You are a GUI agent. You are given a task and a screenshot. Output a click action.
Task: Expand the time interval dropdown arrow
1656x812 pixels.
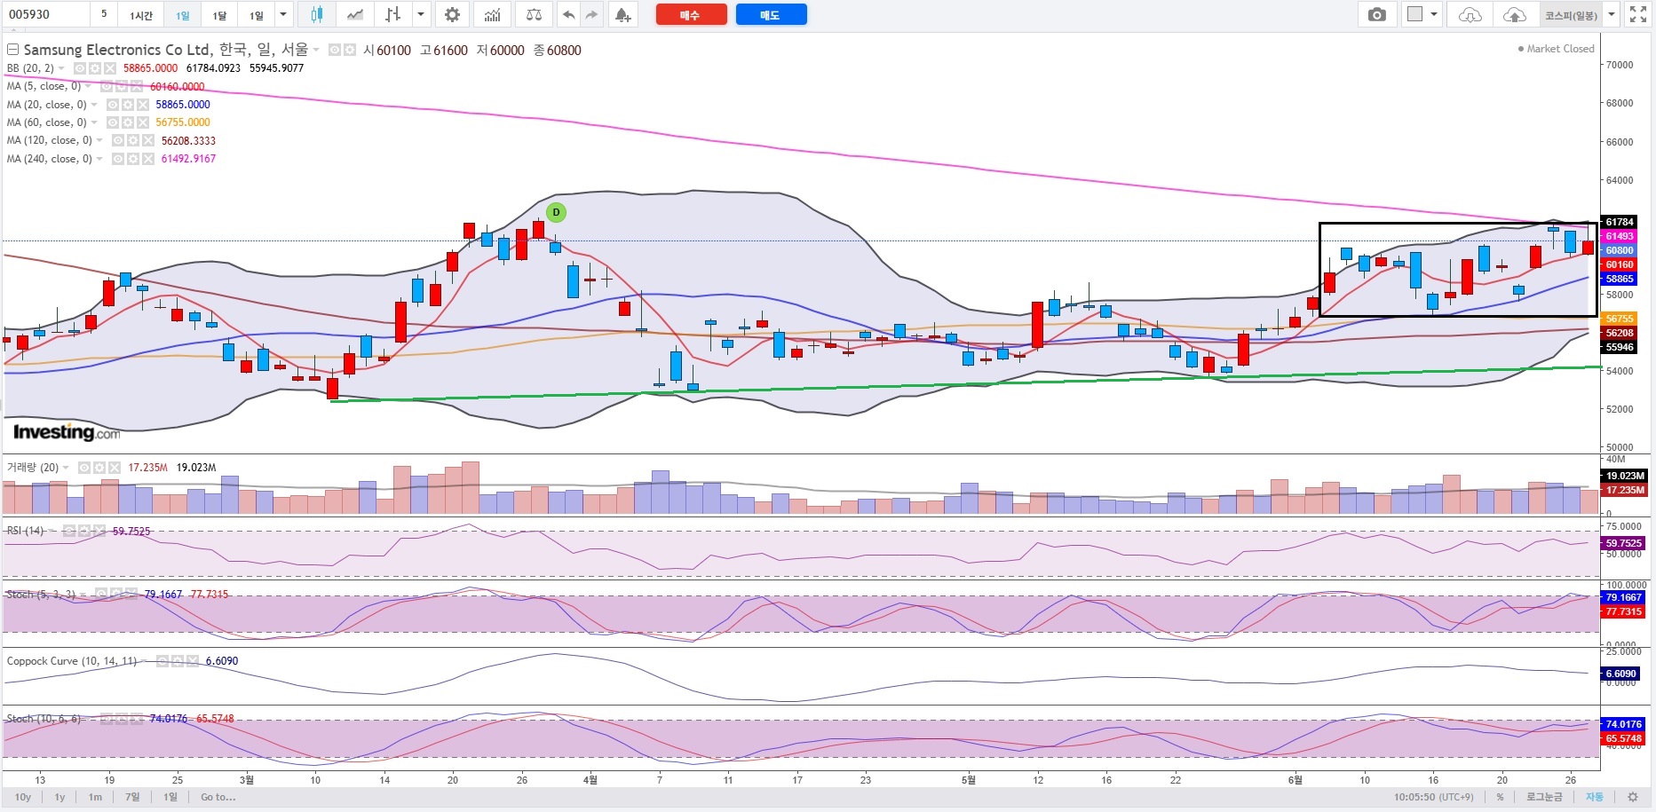click(282, 14)
